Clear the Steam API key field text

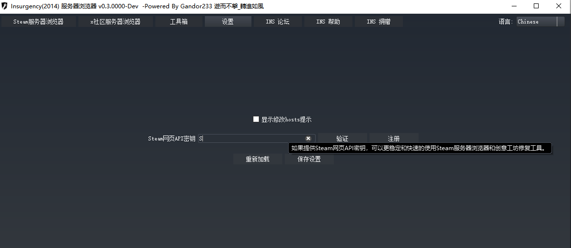308,138
